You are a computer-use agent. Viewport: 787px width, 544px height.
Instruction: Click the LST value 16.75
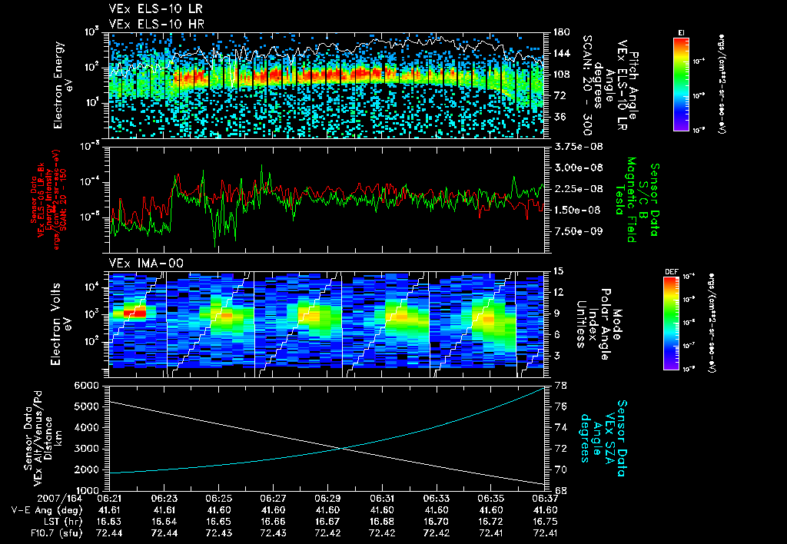click(545, 522)
